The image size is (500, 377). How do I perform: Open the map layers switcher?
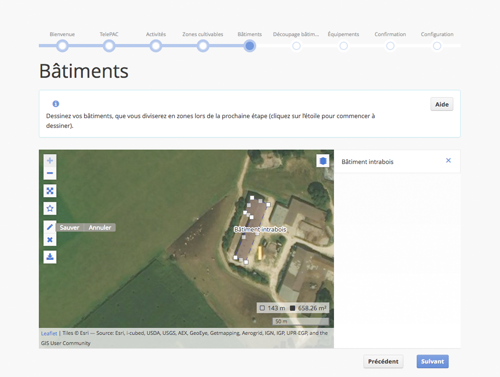point(322,161)
